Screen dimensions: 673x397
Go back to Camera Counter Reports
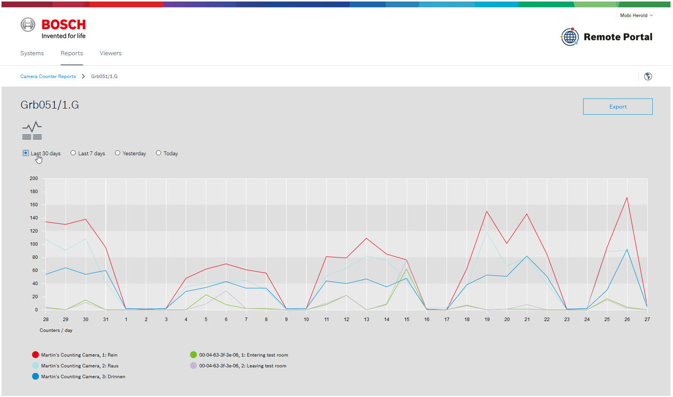[48, 76]
